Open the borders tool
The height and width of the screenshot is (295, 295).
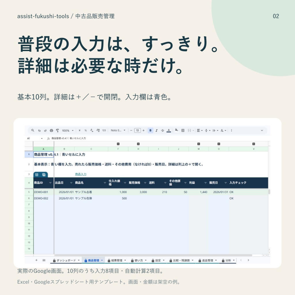coord(183,131)
